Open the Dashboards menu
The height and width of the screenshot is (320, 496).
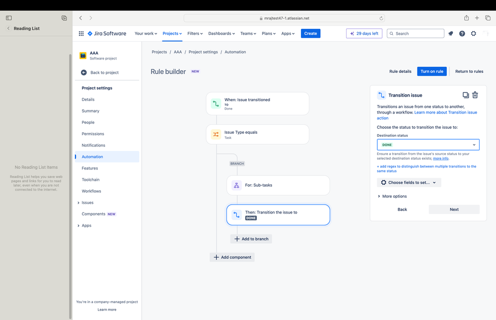coord(221,34)
